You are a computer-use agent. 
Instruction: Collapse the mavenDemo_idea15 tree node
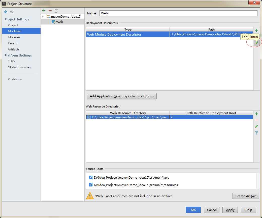tap(43, 17)
